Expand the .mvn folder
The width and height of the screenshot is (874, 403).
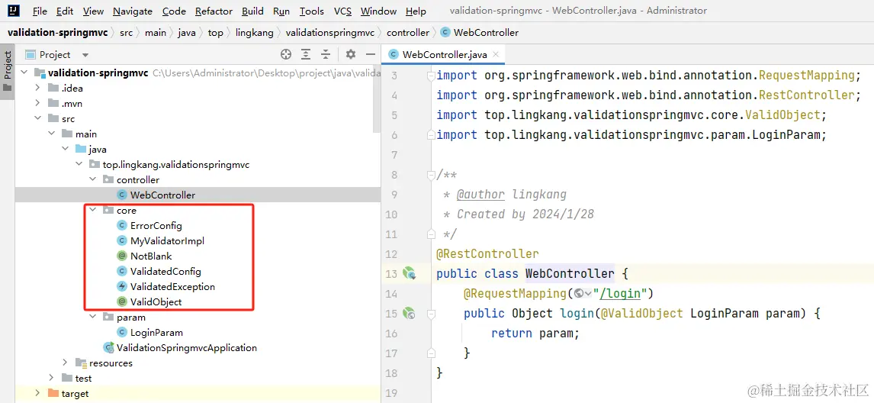pyautogui.click(x=37, y=103)
